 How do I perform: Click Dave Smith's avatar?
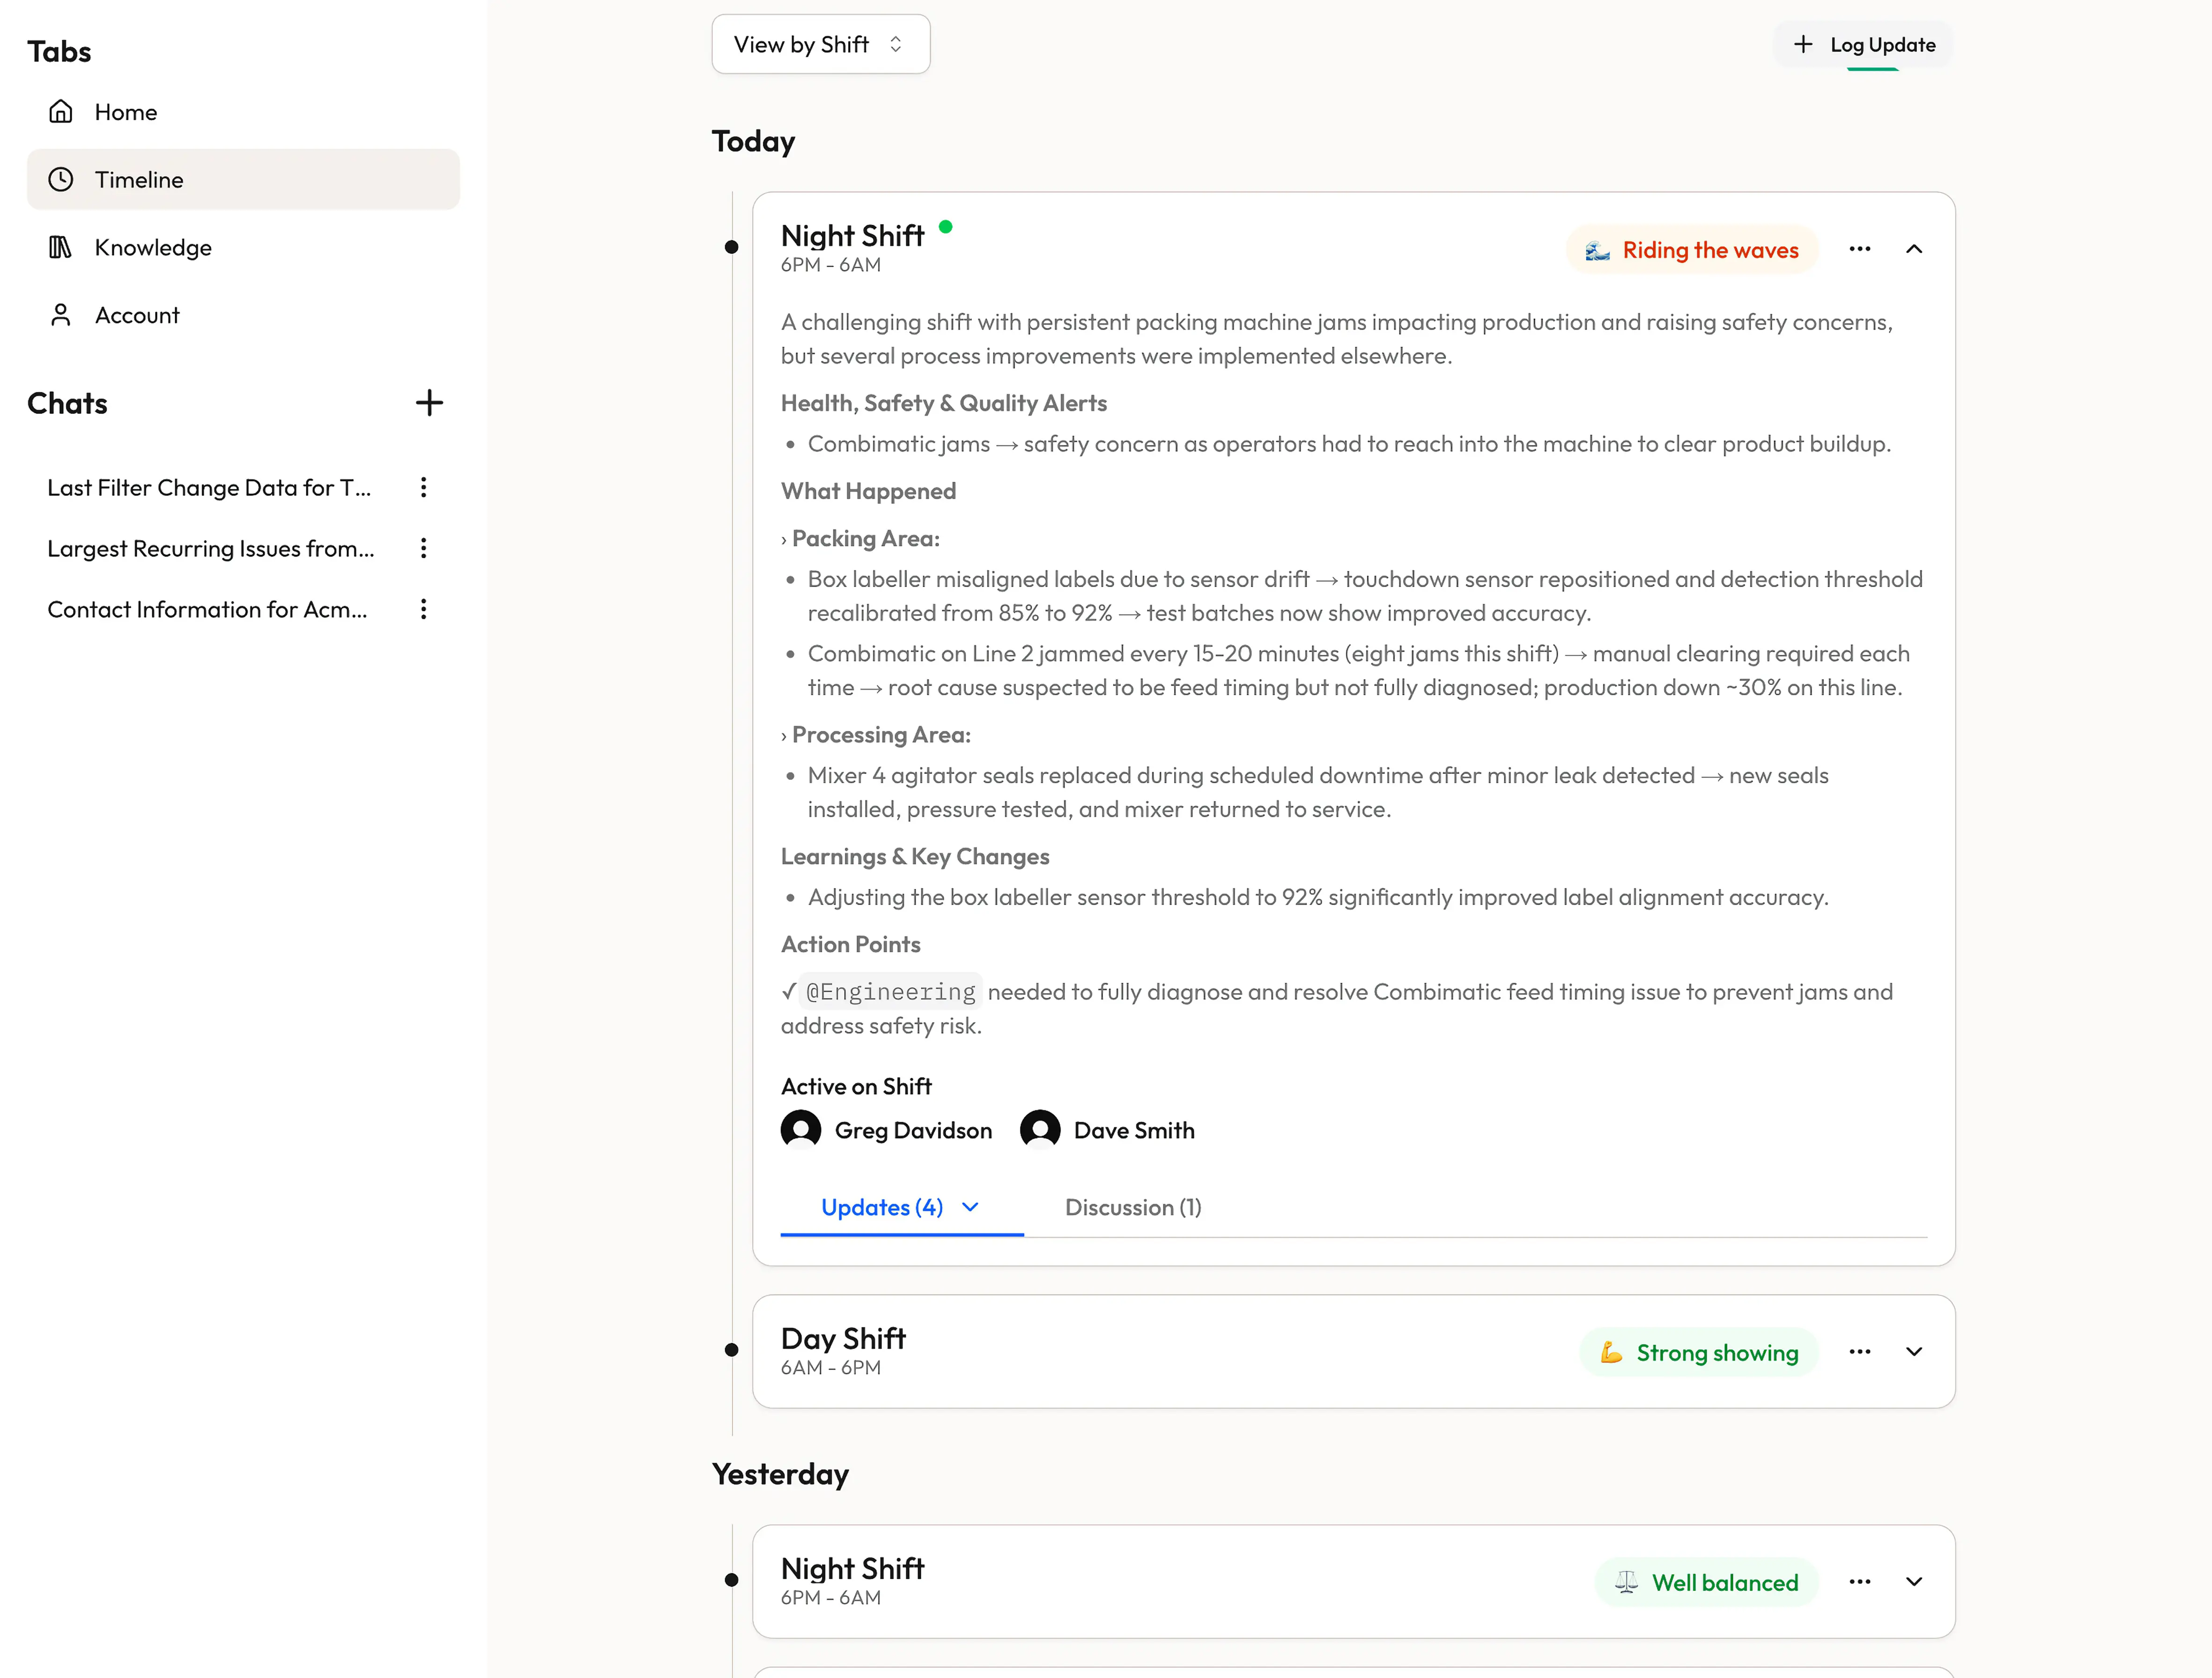[1040, 1129]
